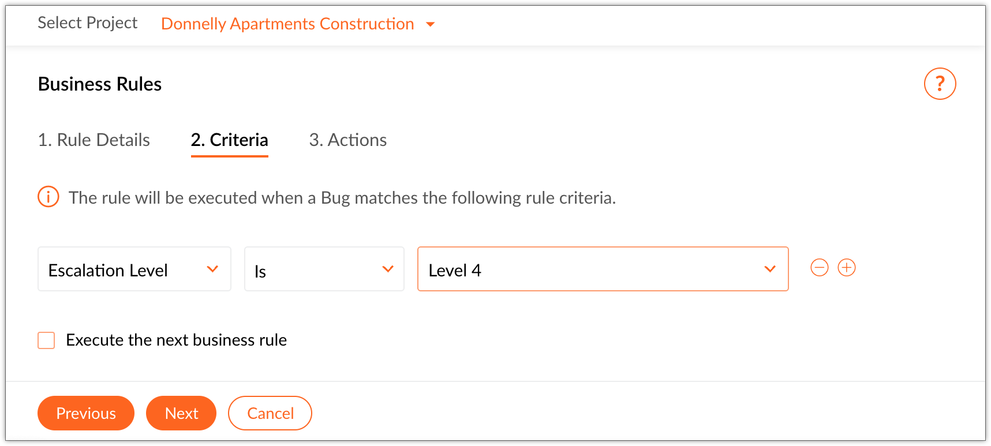Select the Criteria tab
The width and height of the screenshot is (991, 446).
[229, 140]
